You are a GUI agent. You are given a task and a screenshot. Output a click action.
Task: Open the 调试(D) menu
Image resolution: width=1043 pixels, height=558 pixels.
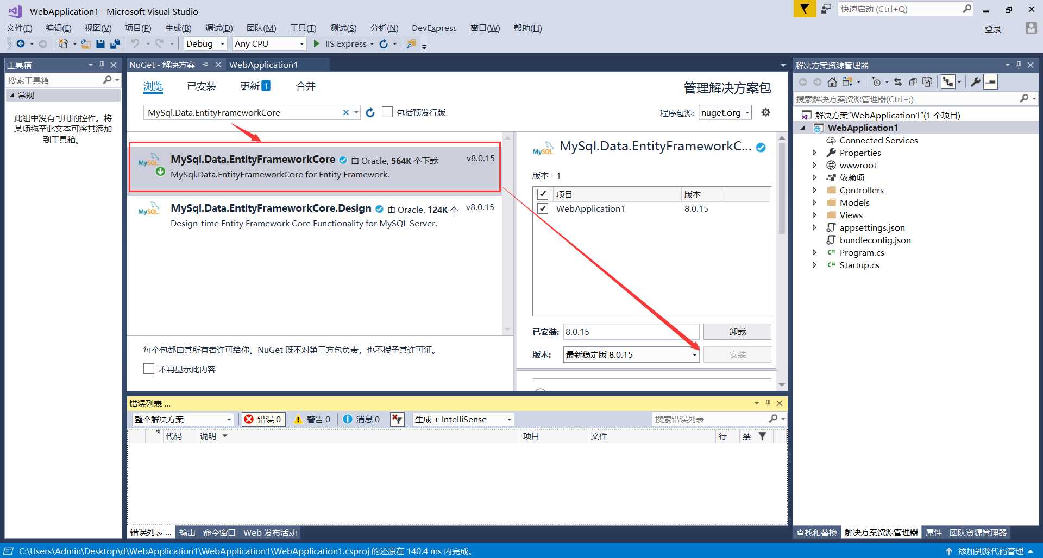coord(219,28)
